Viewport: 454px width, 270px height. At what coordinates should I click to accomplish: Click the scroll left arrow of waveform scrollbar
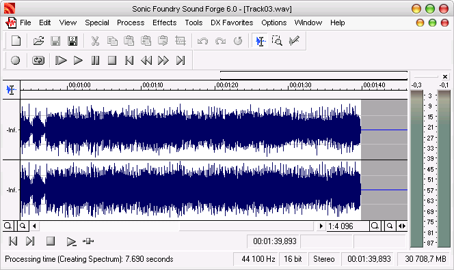tap(34, 226)
